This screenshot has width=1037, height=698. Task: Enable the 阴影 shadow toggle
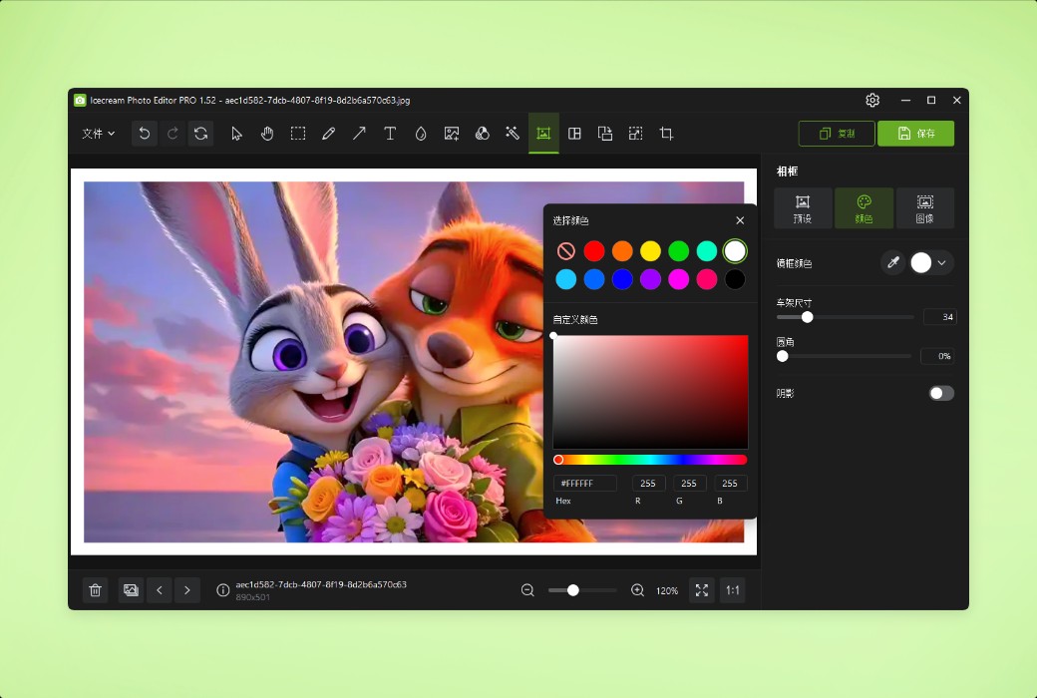(x=940, y=393)
